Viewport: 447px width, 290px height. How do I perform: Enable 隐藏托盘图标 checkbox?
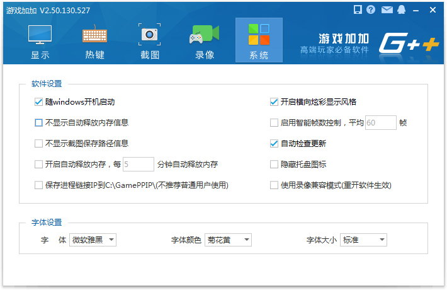click(x=274, y=165)
